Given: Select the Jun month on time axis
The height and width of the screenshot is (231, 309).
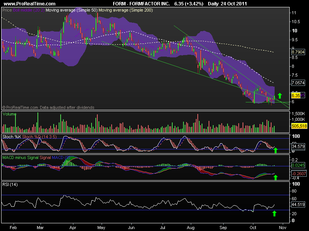Looking at the screenshot, I should pyautogui.click(x=131, y=228).
